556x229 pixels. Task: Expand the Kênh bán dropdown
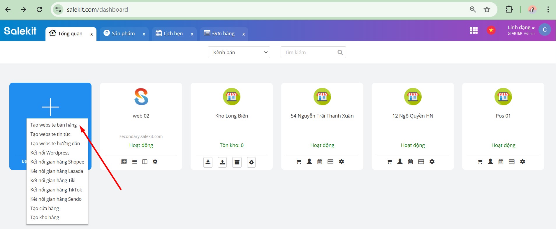point(239,52)
